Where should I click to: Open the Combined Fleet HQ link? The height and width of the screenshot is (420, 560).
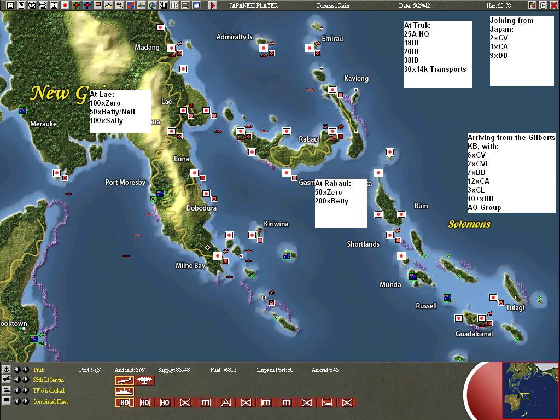point(50,401)
